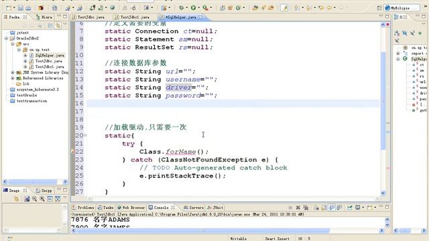Collapse the OracleJdbc2 project node
Image resolution: width=429 pixels, height=241 pixels.
tap(6, 38)
